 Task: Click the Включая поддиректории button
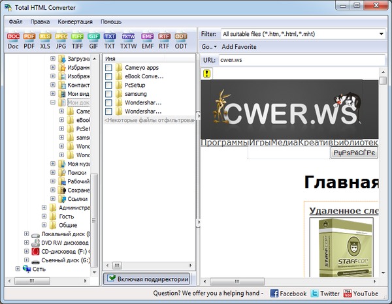click(x=147, y=279)
